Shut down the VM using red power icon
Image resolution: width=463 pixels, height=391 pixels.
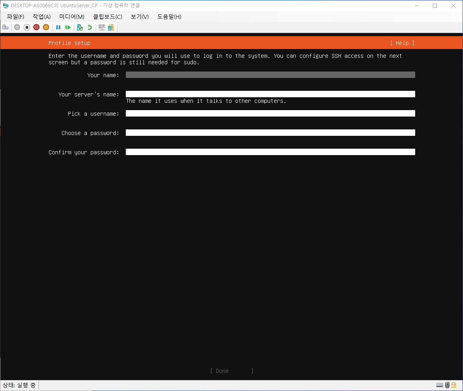(36, 27)
